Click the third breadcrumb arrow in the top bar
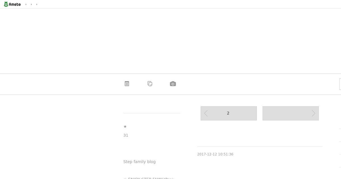This screenshot has width=341, height=179. (x=37, y=4)
